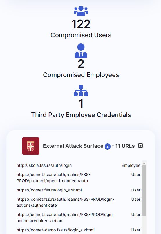Image resolution: width=161 pixels, height=234 pixels.
Task: Collapse the External Attack Surface URL list
Action: click(140, 146)
